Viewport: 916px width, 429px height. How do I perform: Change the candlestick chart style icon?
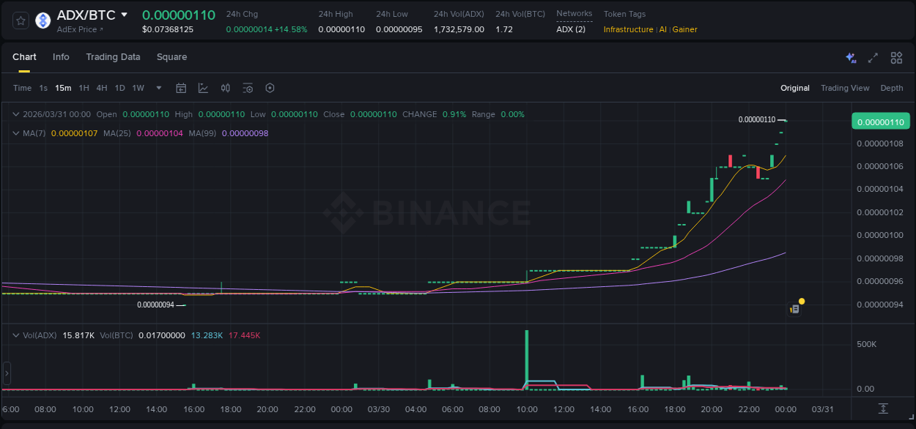coord(226,88)
